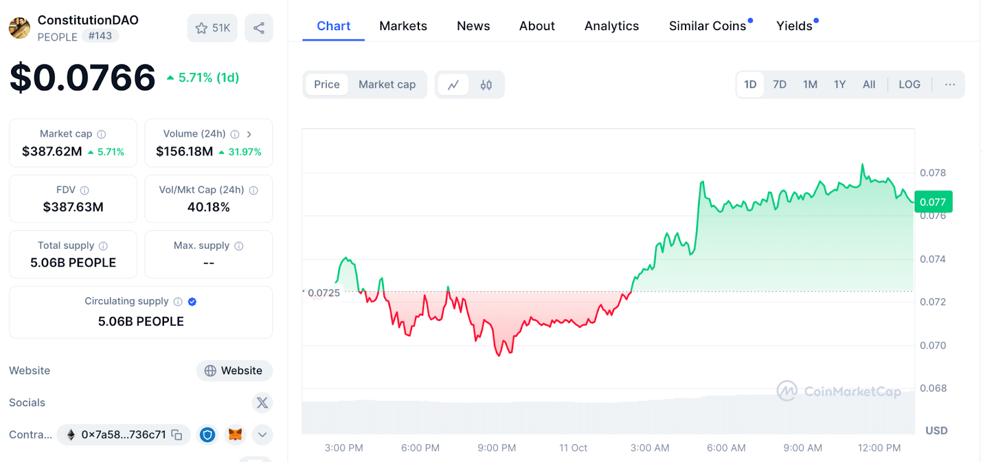Click the current price 0.077 chart label

(x=933, y=202)
